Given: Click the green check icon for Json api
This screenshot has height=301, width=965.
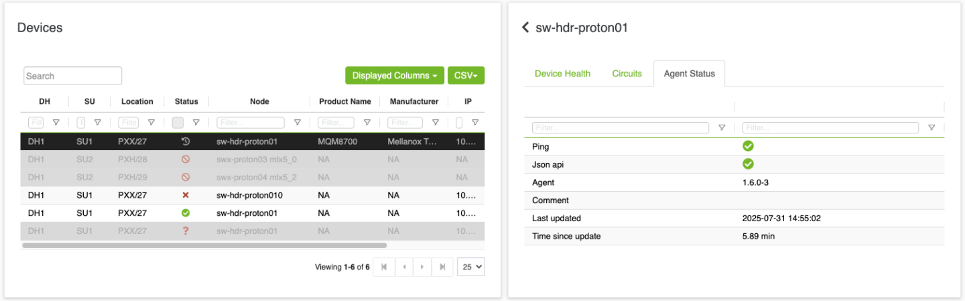Looking at the screenshot, I should coord(748,164).
